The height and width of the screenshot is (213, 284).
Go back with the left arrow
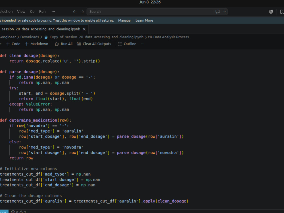(75, 12)
